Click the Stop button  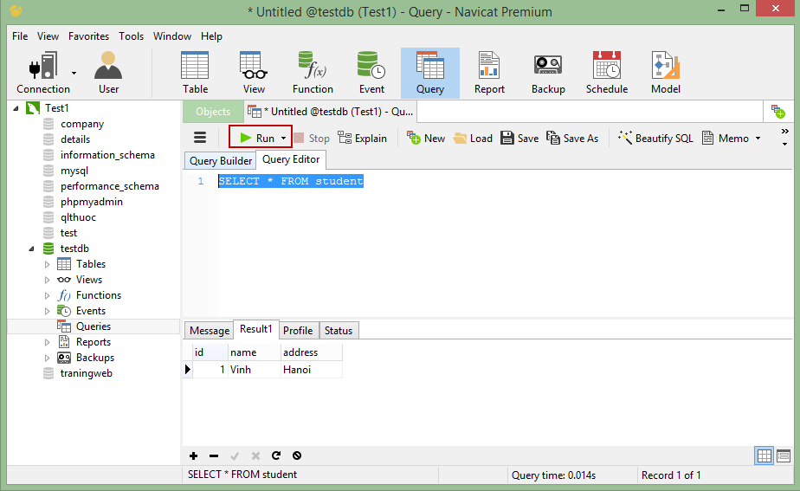pos(312,139)
